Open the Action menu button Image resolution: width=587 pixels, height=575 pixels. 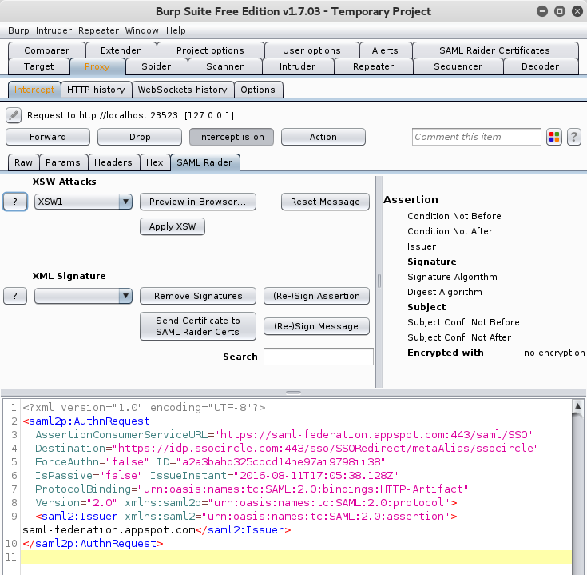click(323, 137)
